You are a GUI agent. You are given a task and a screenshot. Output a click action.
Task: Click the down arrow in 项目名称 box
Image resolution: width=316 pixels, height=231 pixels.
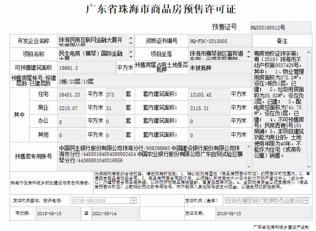tap(131, 57)
